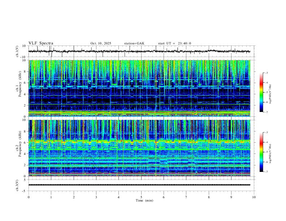Select the "start UT = 23:40:0" text
Viewport: 286px width, 221px height.
[174, 43]
